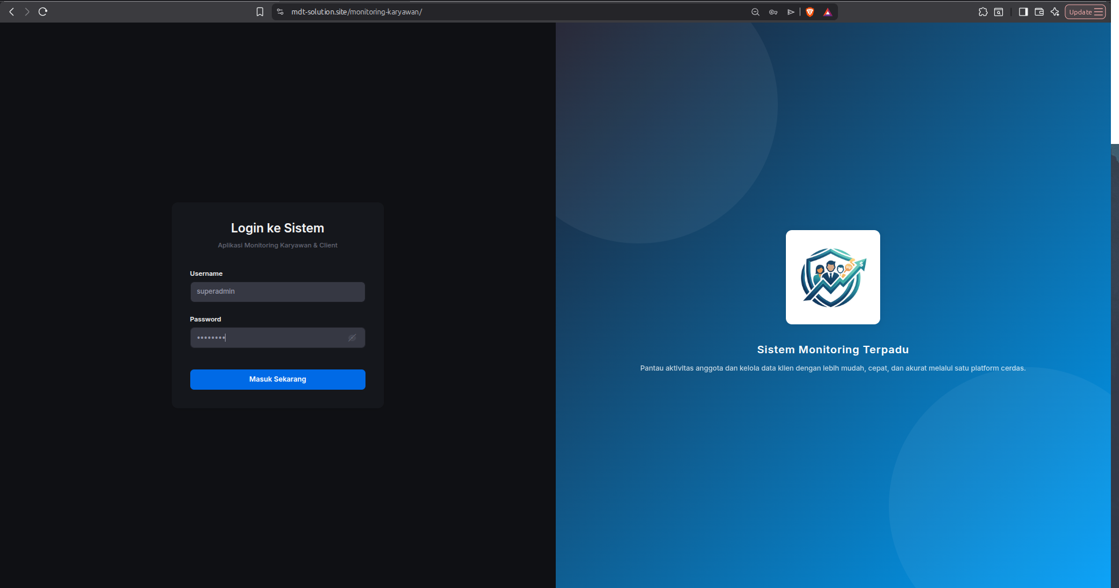Go forward with the forward arrow
This screenshot has height=588, width=1119.
coord(27,12)
